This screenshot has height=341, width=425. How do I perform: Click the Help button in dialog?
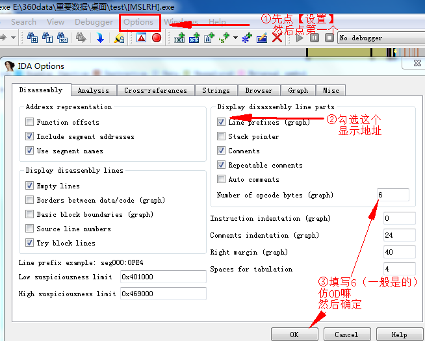click(400, 335)
